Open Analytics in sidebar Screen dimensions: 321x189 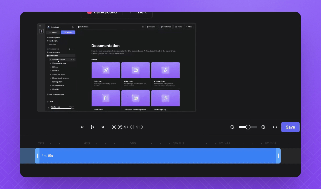(51, 44)
